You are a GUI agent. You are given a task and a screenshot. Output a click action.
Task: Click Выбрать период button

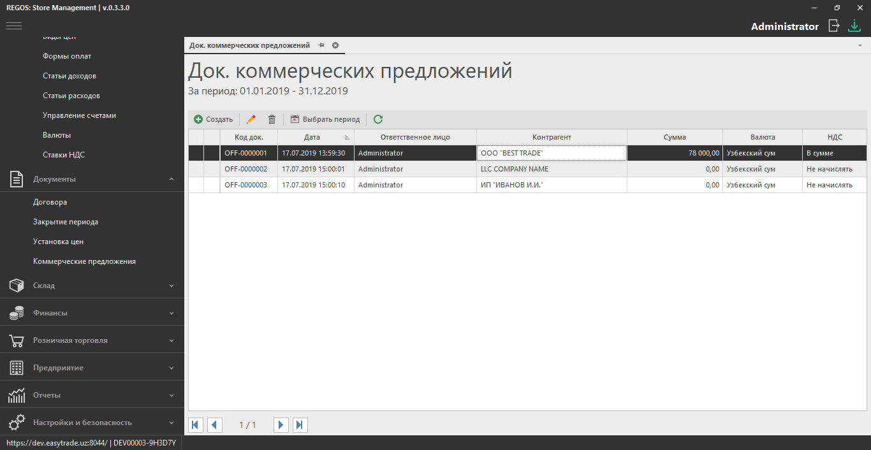pyautogui.click(x=325, y=119)
